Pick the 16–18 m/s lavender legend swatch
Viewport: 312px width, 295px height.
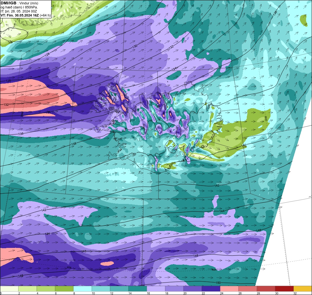[156, 289]
